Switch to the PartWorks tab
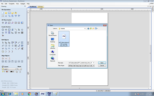This screenshot has width=154, height=96. (x=33, y=7)
